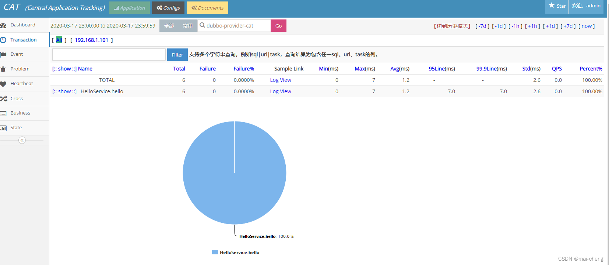This screenshot has height=265, width=609.
Task: Open the Application tab
Action: (130, 8)
